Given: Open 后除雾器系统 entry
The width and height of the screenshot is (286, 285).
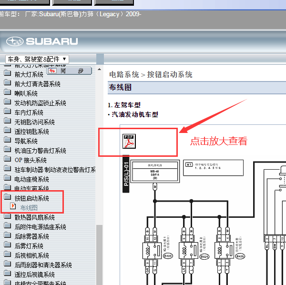Looking at the screenshot, I should (32, 236).
